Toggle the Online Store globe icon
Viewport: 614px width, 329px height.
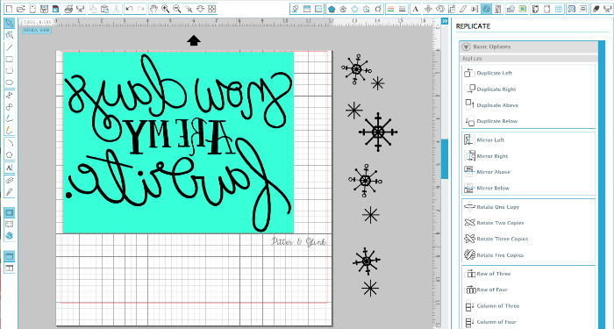pyautogui.click(x=10, y=235)
